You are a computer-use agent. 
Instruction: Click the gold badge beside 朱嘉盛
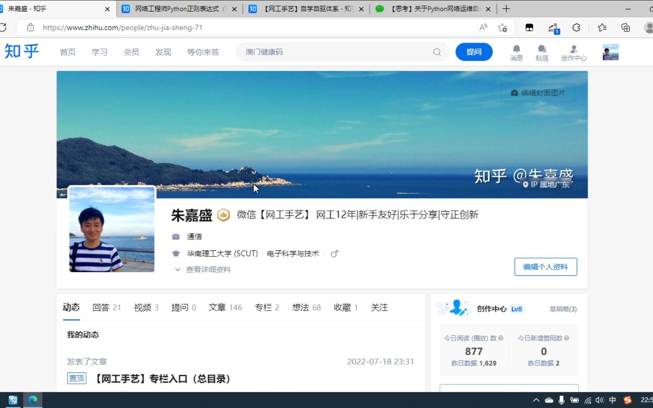point(223,215)
